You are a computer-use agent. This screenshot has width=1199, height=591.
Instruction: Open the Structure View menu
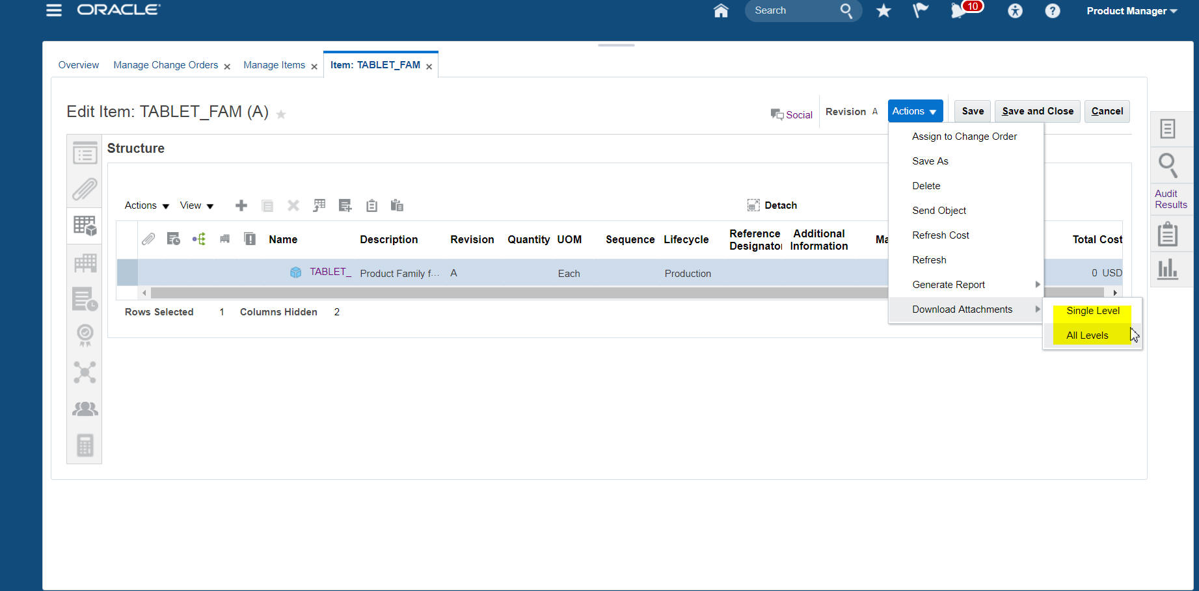[x=196, y=205]
